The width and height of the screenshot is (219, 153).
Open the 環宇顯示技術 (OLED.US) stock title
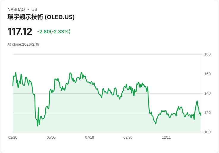[x=41, y=17]
